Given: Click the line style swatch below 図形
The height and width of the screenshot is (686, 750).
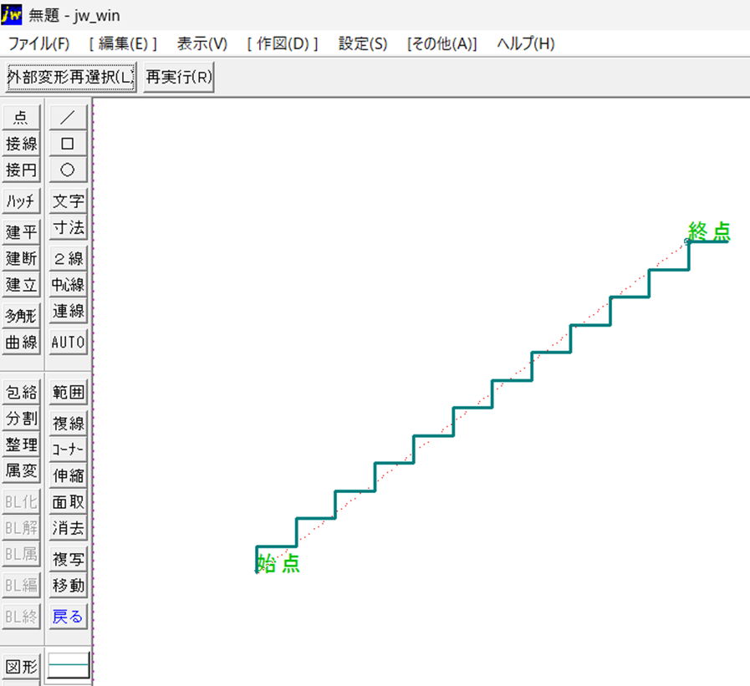Looking at the screenshot, I should [x=68, y=665].
